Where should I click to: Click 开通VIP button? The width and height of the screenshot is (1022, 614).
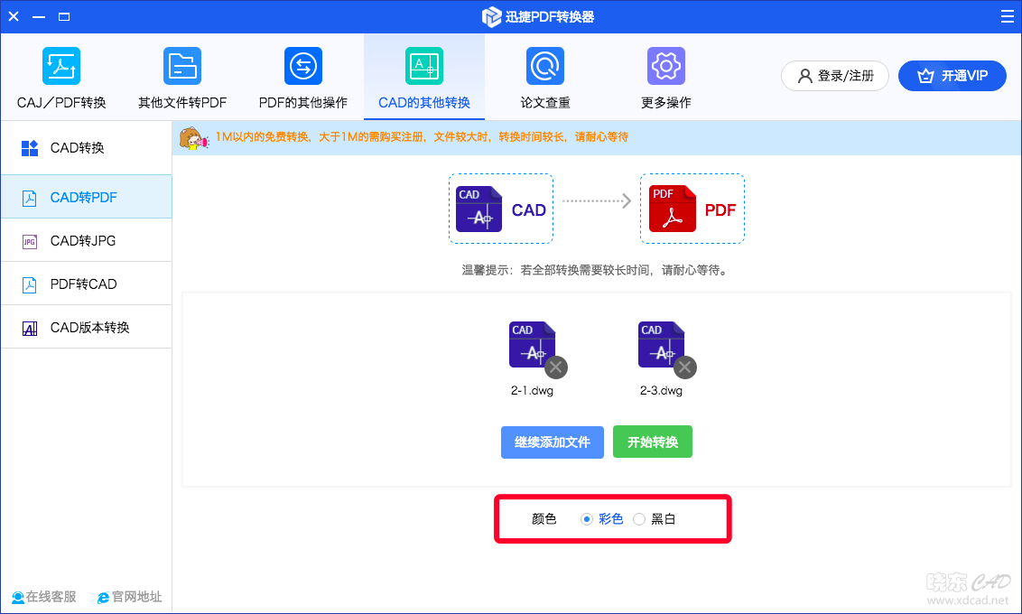click(952, 76)
